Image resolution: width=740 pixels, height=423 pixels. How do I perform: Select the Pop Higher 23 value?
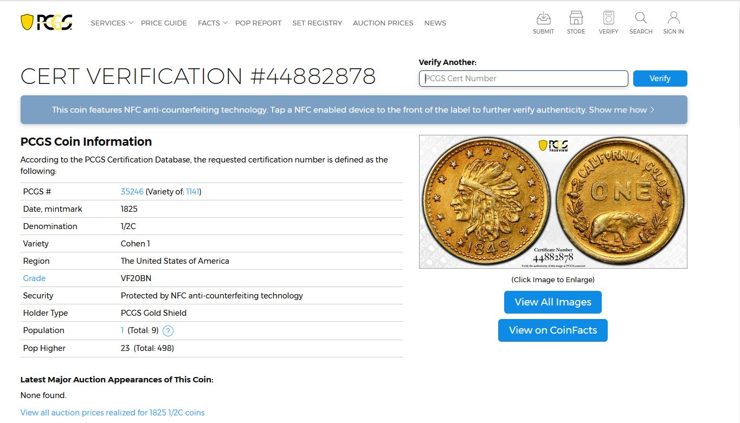125,348
